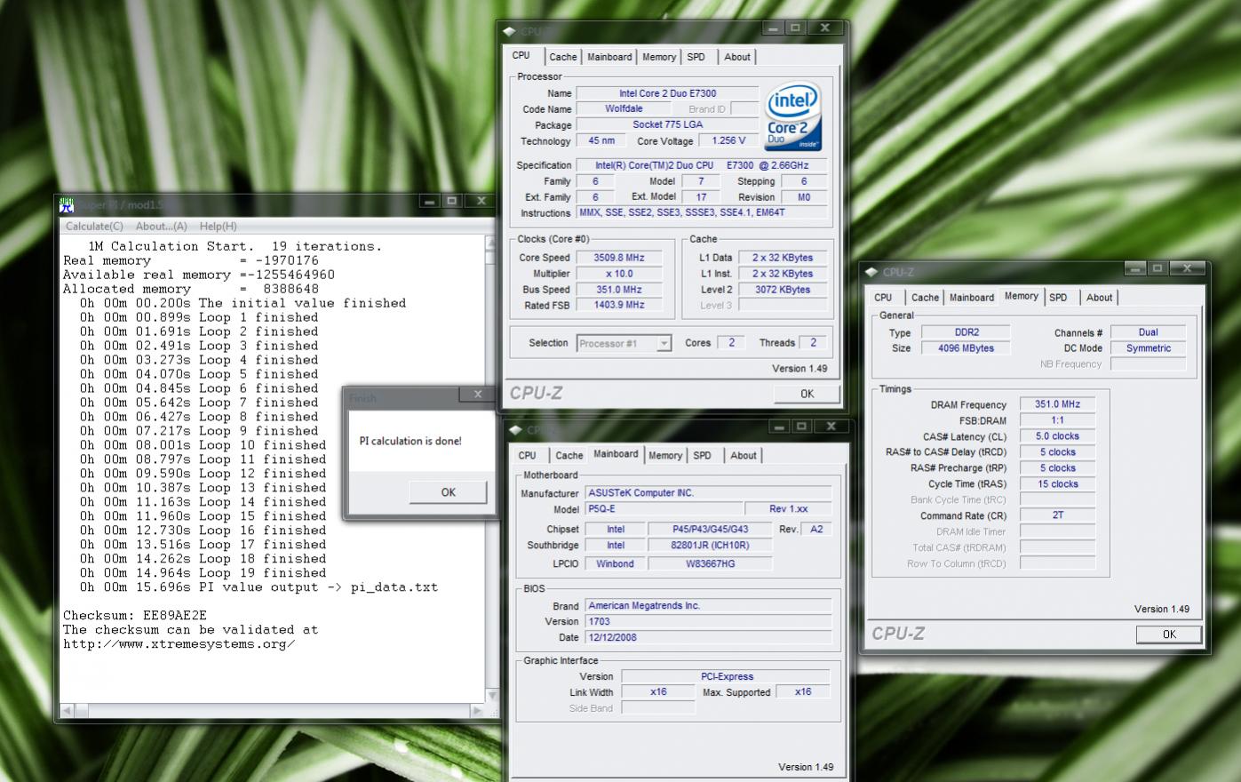Image resolution: width=1241 pixels, height=782 pixels.
Task: Click Code Name value Wolfdale
Action: click(624, 109)
